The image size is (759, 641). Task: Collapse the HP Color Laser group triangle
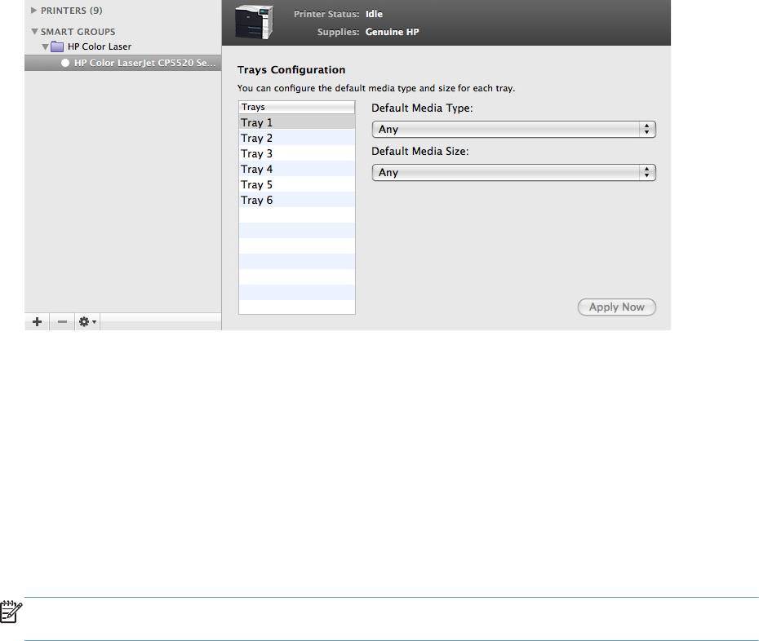pyautogui.click(x=45, y=47)
